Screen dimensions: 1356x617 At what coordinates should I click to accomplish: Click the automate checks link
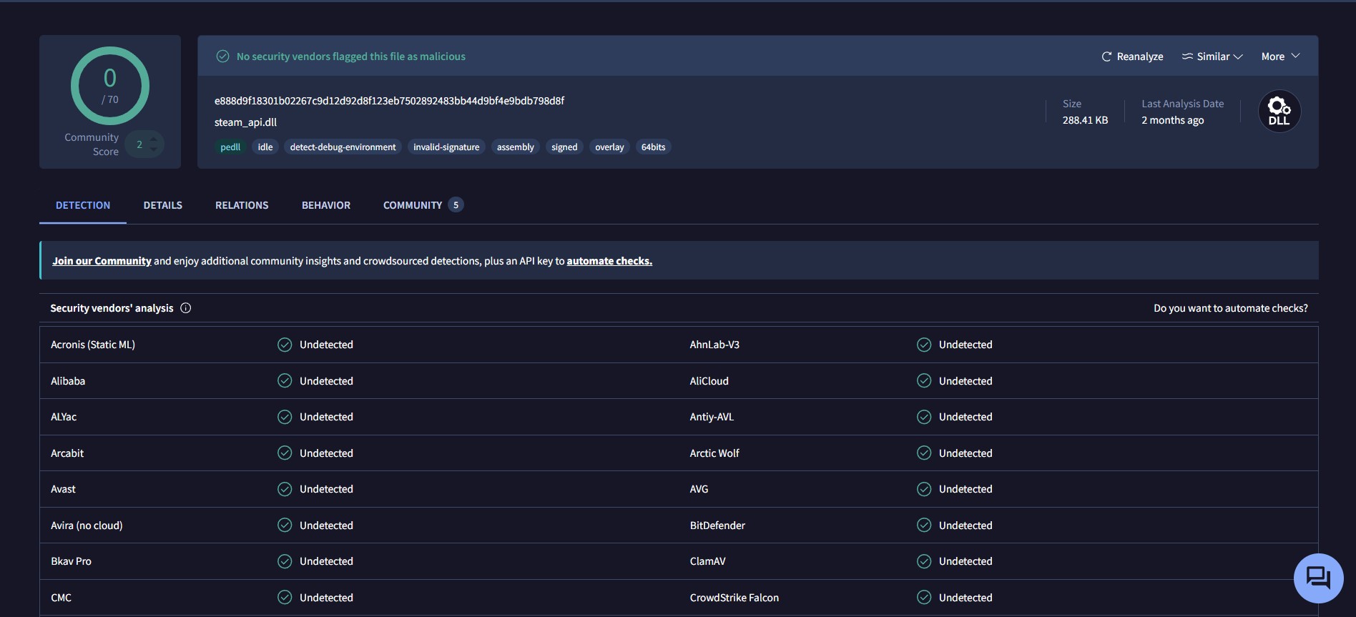click(x=609, y=261)
